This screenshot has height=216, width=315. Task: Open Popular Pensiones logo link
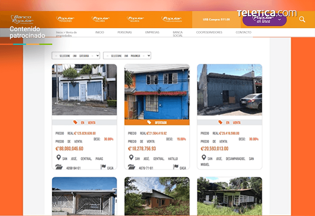point(65,19)
